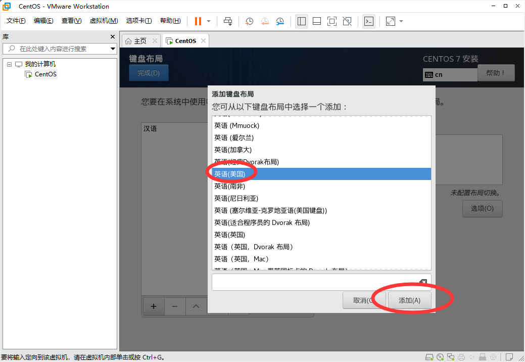This screenshot has height=362, width=525.
Task: Click the sound card status icon
Action: pyautogui.click(x=472, y=357)
